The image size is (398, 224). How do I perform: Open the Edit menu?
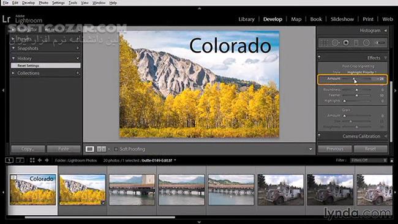coord(15,3)
